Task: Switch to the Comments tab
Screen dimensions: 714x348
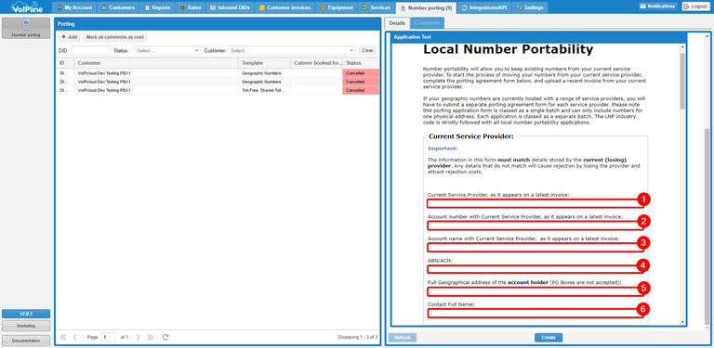Action: tap(427, 22)
